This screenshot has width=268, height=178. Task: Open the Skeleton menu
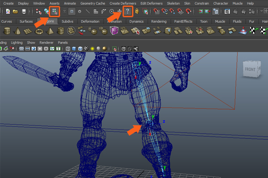pos(173,3)
